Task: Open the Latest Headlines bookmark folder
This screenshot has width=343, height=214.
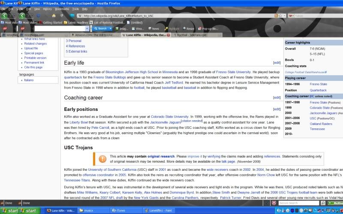Action: (x=76, y=23)
